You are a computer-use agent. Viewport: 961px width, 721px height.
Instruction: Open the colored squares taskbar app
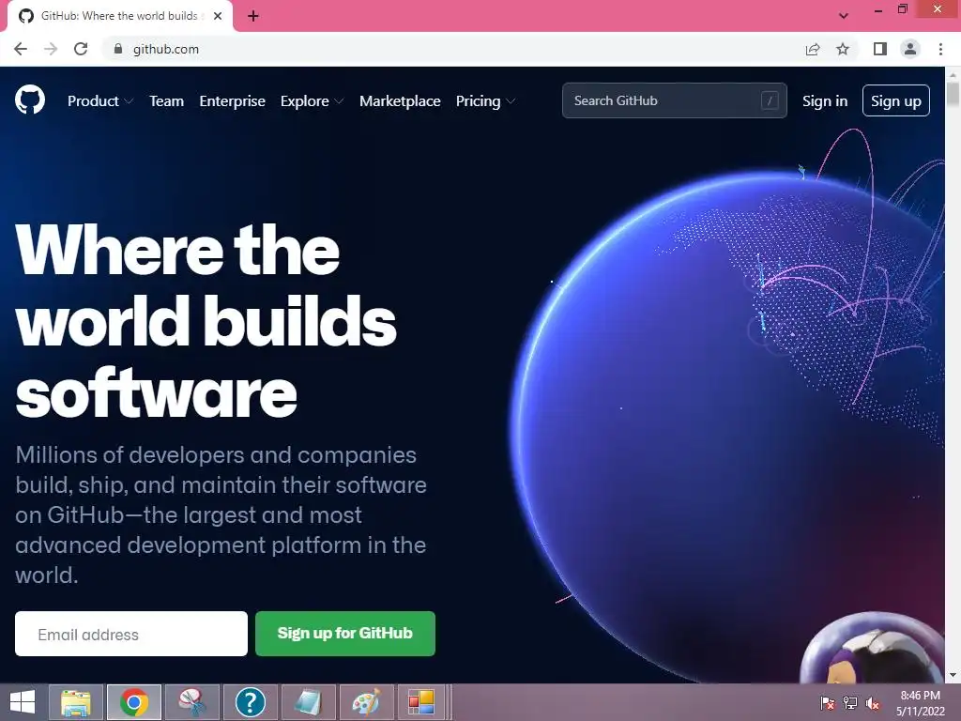[421, 702]
